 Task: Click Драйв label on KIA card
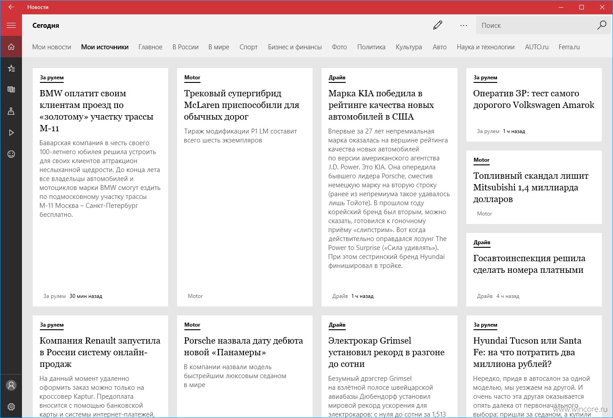click(337, 78)
